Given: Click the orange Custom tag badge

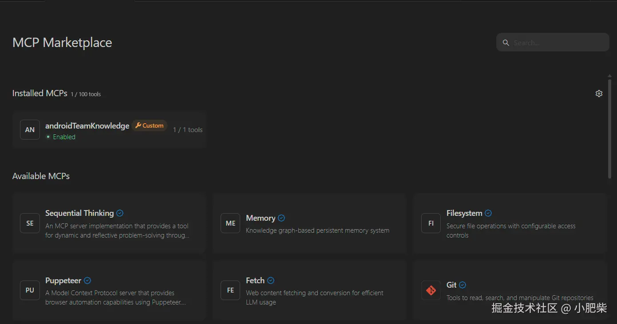Looking at the screenshot, I should pos(150,125).
